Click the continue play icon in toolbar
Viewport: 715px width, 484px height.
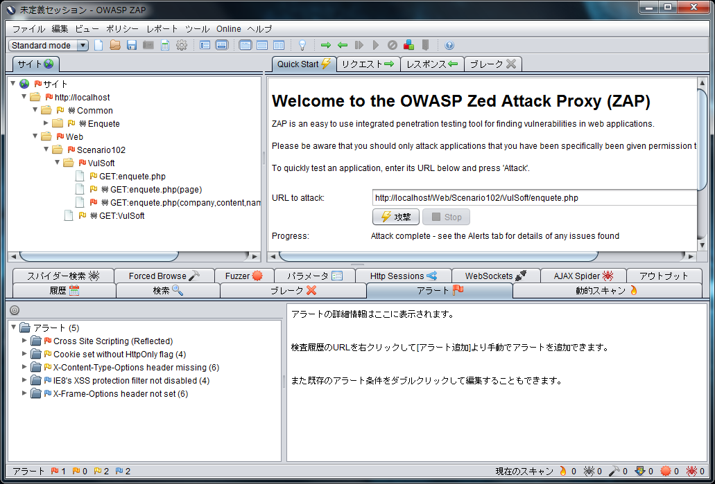(x=376, y=45)
